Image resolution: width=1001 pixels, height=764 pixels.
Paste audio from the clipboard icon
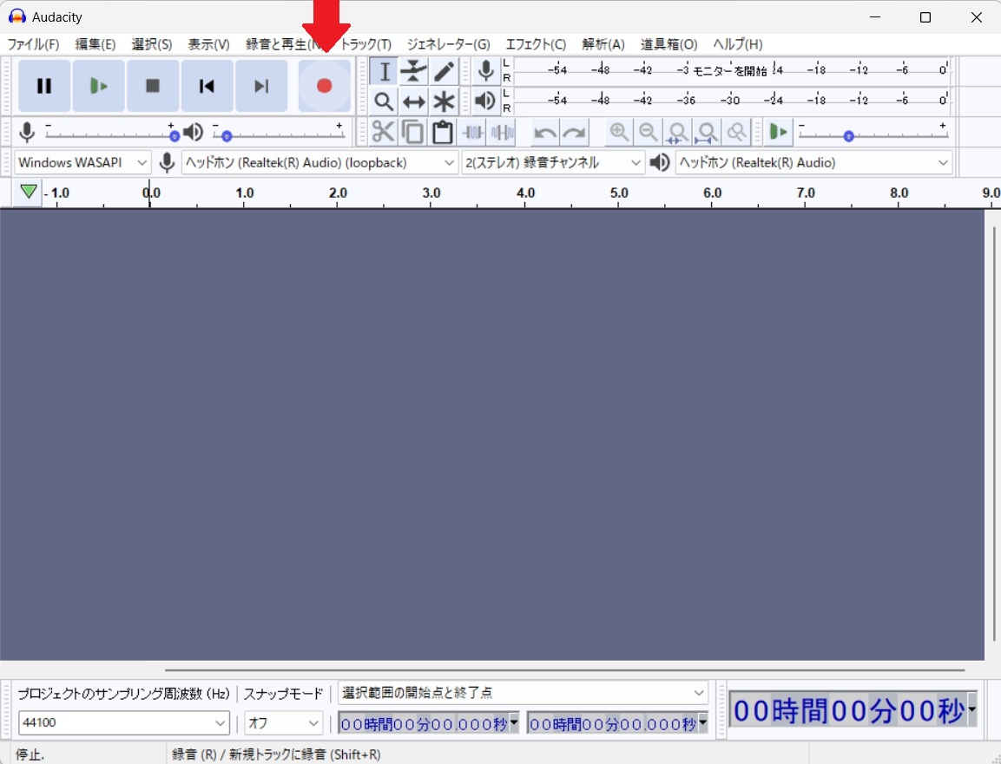click(x=442, y=132)
